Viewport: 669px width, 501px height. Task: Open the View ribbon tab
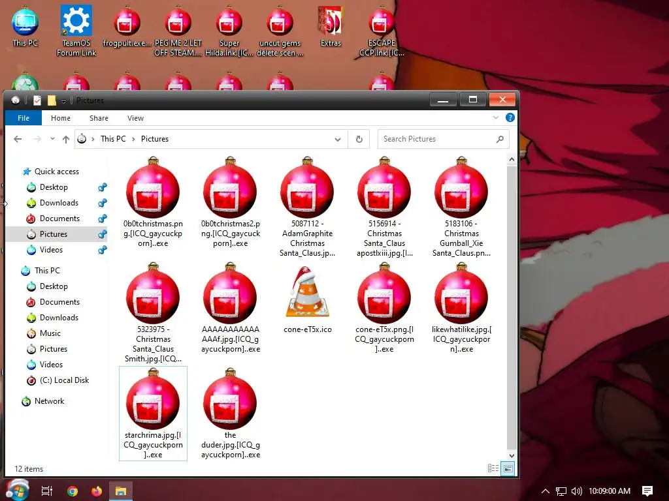tap(135, 118)
